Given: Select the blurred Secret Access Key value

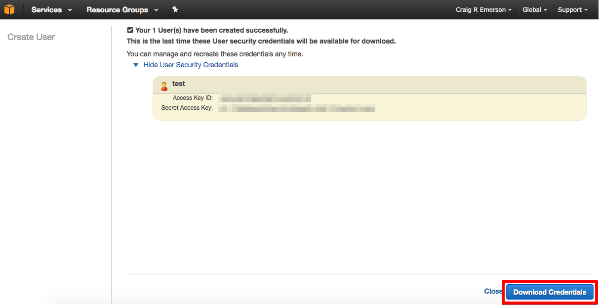Looking at the screenshot, I should click(297, 108).
